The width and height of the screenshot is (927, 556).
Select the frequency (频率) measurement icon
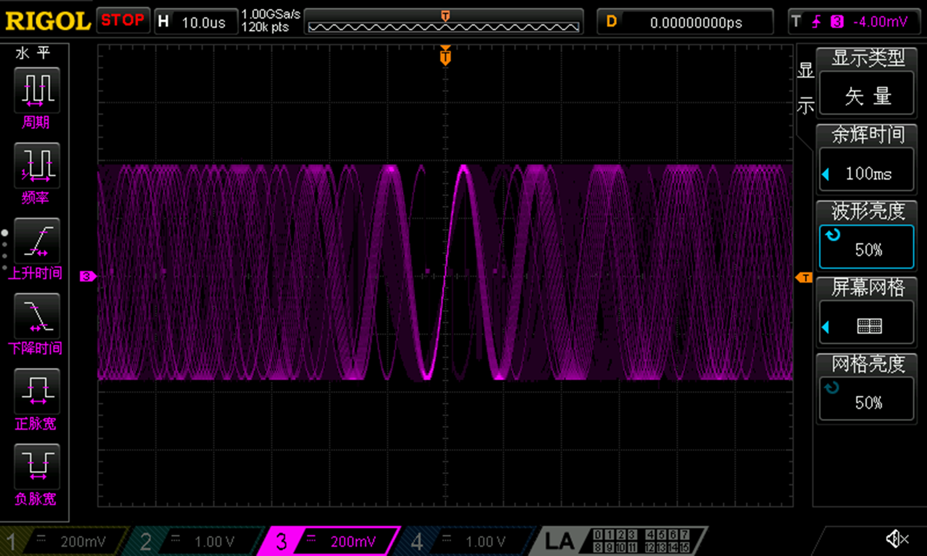[x=37, y=166]
